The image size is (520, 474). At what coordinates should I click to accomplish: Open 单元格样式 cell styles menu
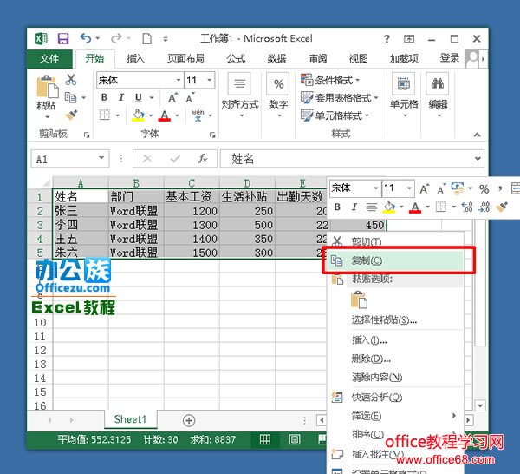(335, 115)
